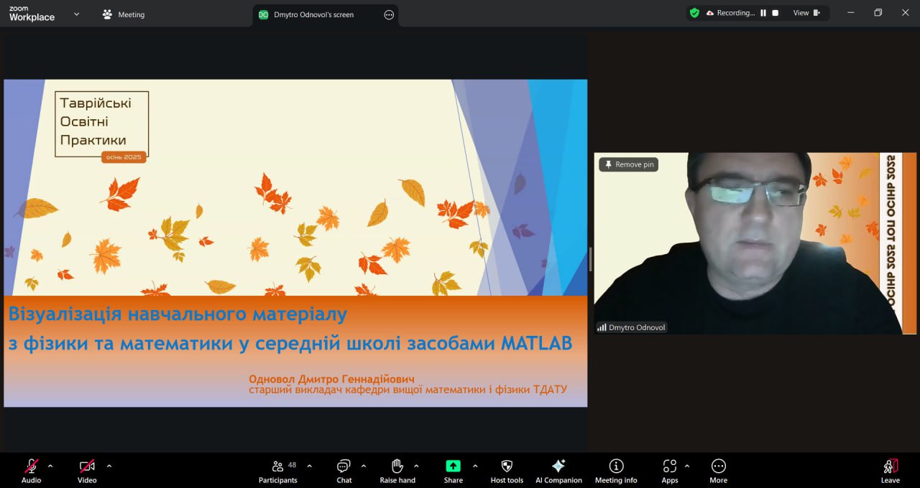
Task: Expand the caret next to Participants
Action: (309, 466)
